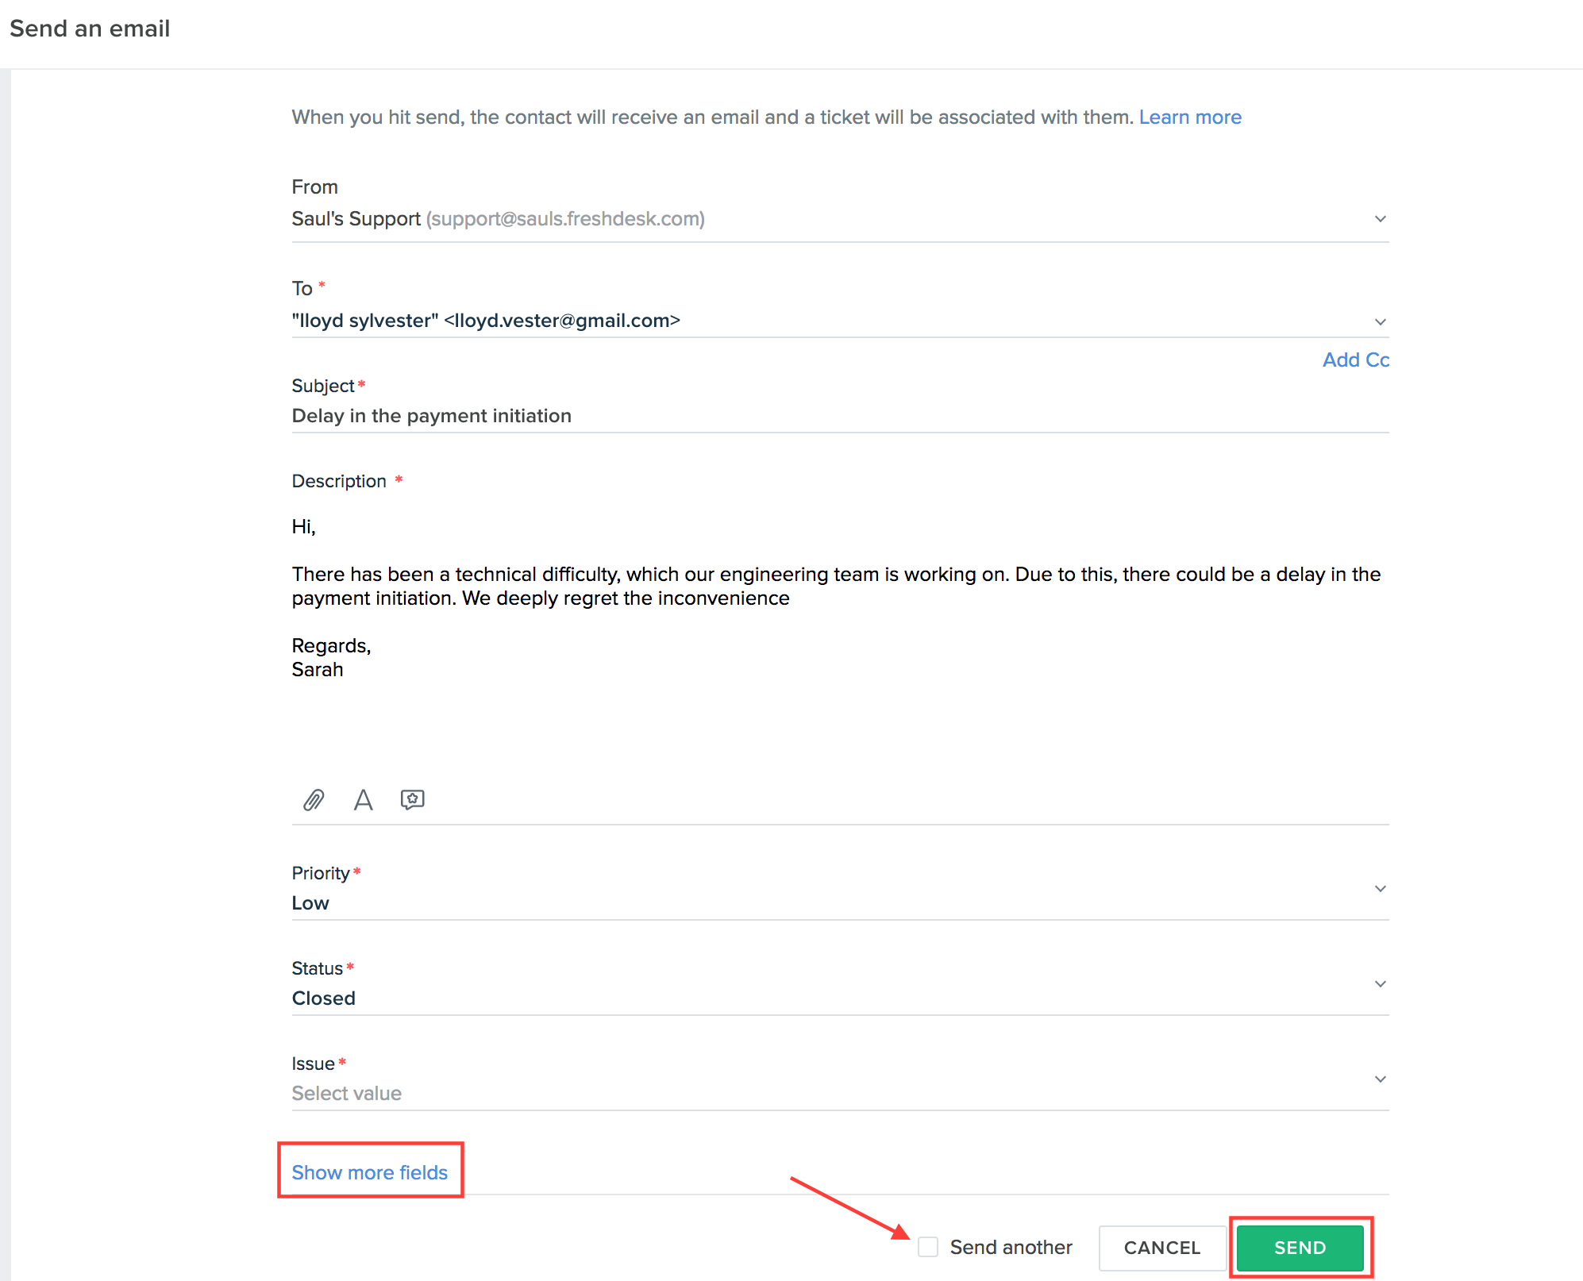Viewport: 1583px width, 1281px height.
Task: Open the Priority dropdown showing Low
Action: pyautogui.click(x=1380, y=889)
